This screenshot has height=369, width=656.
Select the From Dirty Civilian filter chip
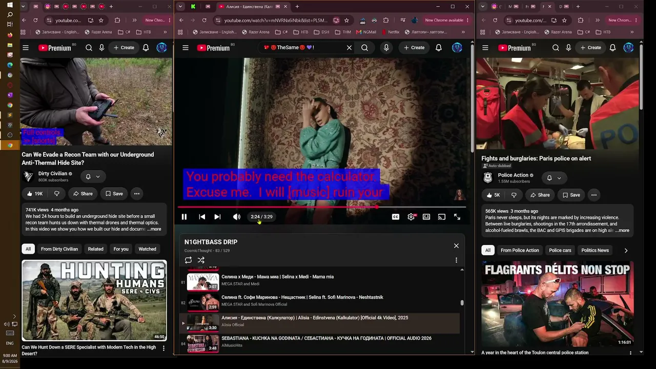59,249
